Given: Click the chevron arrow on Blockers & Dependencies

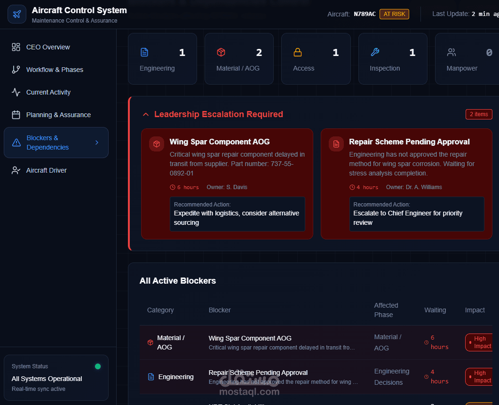Looking at the screenshot, I should tap(97, 143).
